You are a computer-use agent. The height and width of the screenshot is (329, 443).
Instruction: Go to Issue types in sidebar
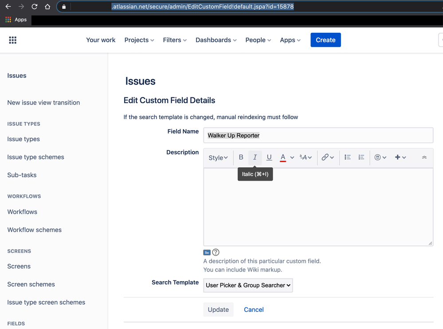tap(24, 139)
